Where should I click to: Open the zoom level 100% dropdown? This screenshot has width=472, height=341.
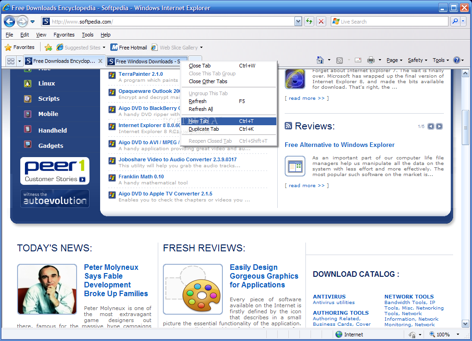458,335
